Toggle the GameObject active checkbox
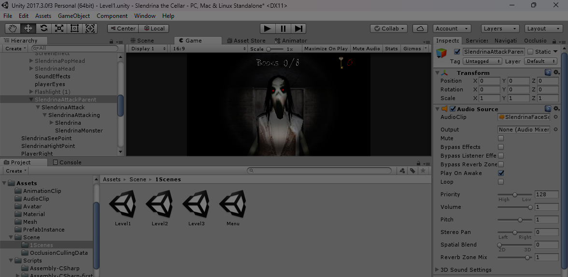Screen dimensions: 568x277 (457, 52)
